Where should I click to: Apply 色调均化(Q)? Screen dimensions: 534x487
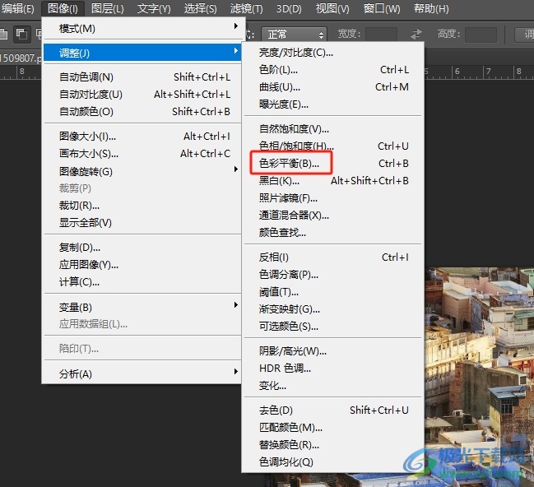click(x=333, y=462)
